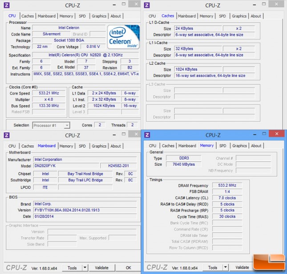The image size is (287, 274).
Task: Click the Code Name value Silvermont
Action: (x=52, y=34)
